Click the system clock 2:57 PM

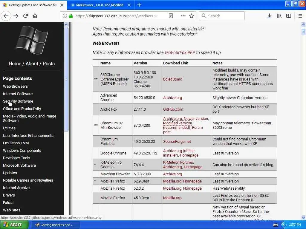[295, 225]
